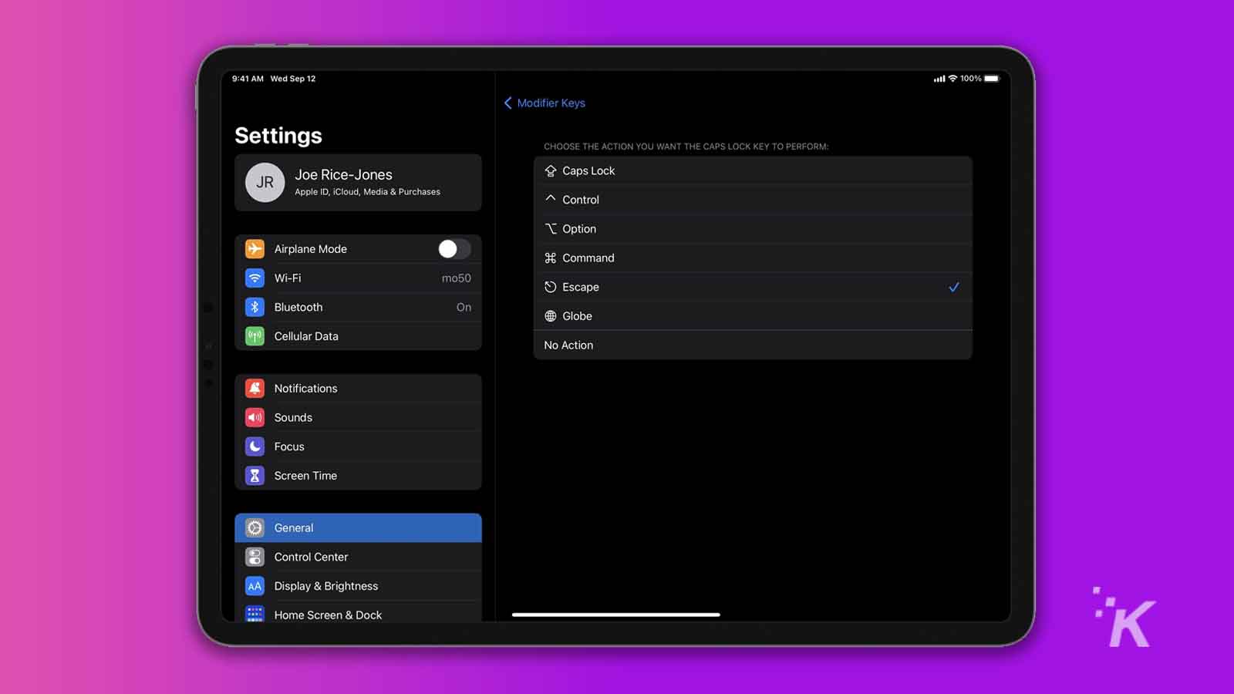Tap the Home Screen & Dock icon
Screen dimensions: 1234x694
255,614
